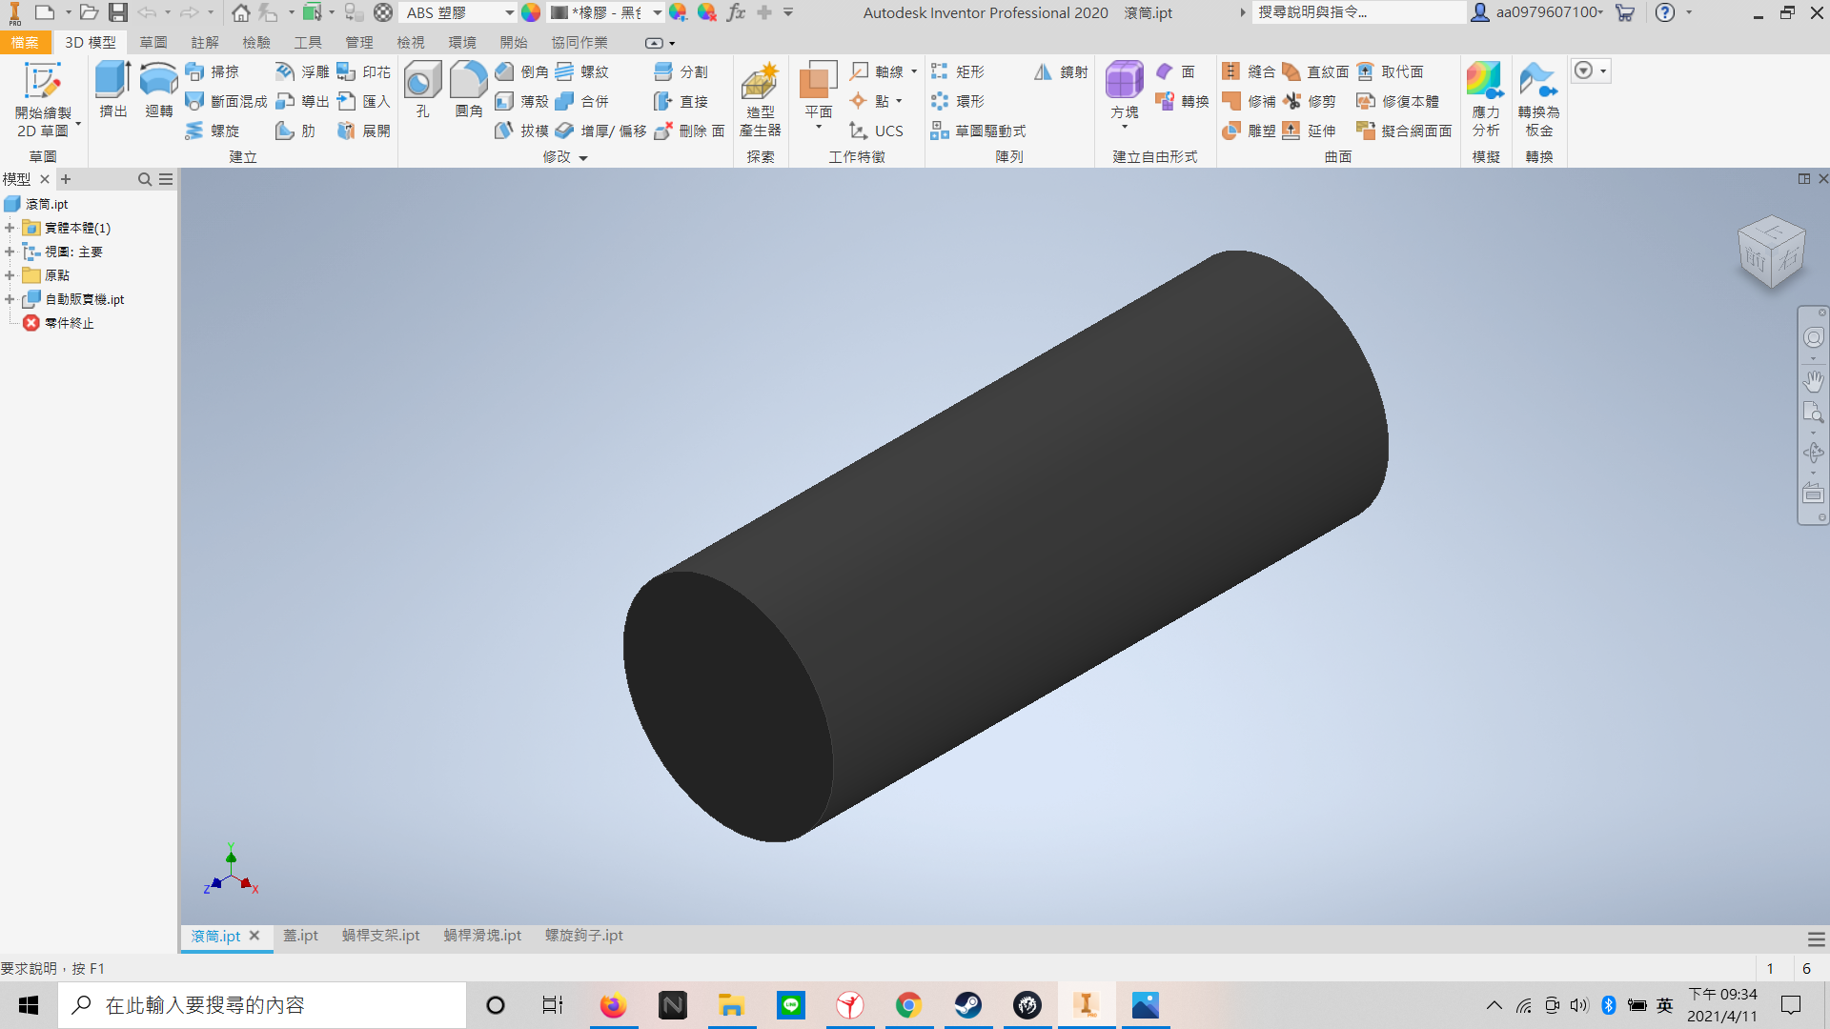Open the ABS 塑膠 material dropdown

(509, 12)
